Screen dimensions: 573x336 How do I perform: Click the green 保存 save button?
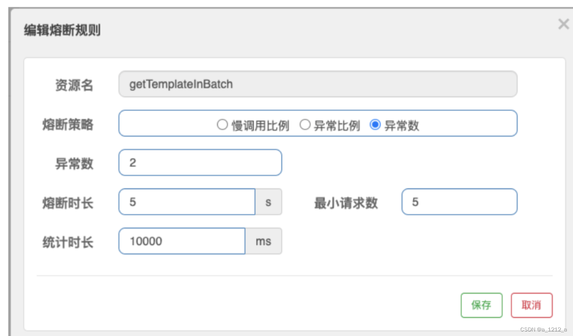coord(481,305)
